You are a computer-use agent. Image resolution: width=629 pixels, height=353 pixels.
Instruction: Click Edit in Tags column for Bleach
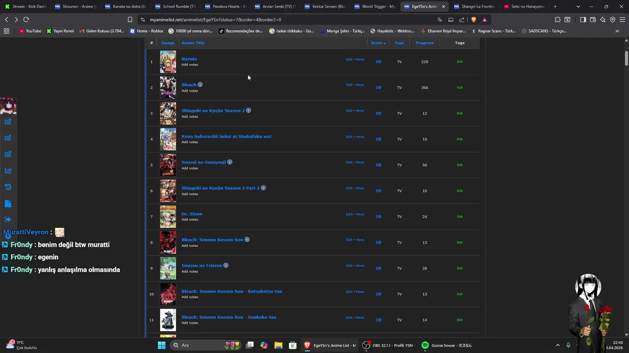[x=459, y=87]
